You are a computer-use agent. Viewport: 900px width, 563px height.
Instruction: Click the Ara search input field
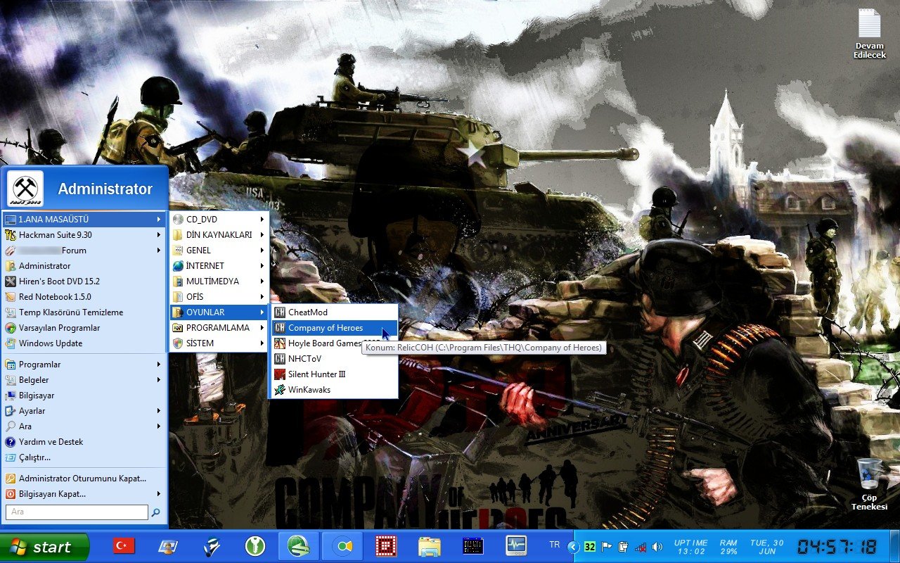pyautogui.click(x=77, y=512)
